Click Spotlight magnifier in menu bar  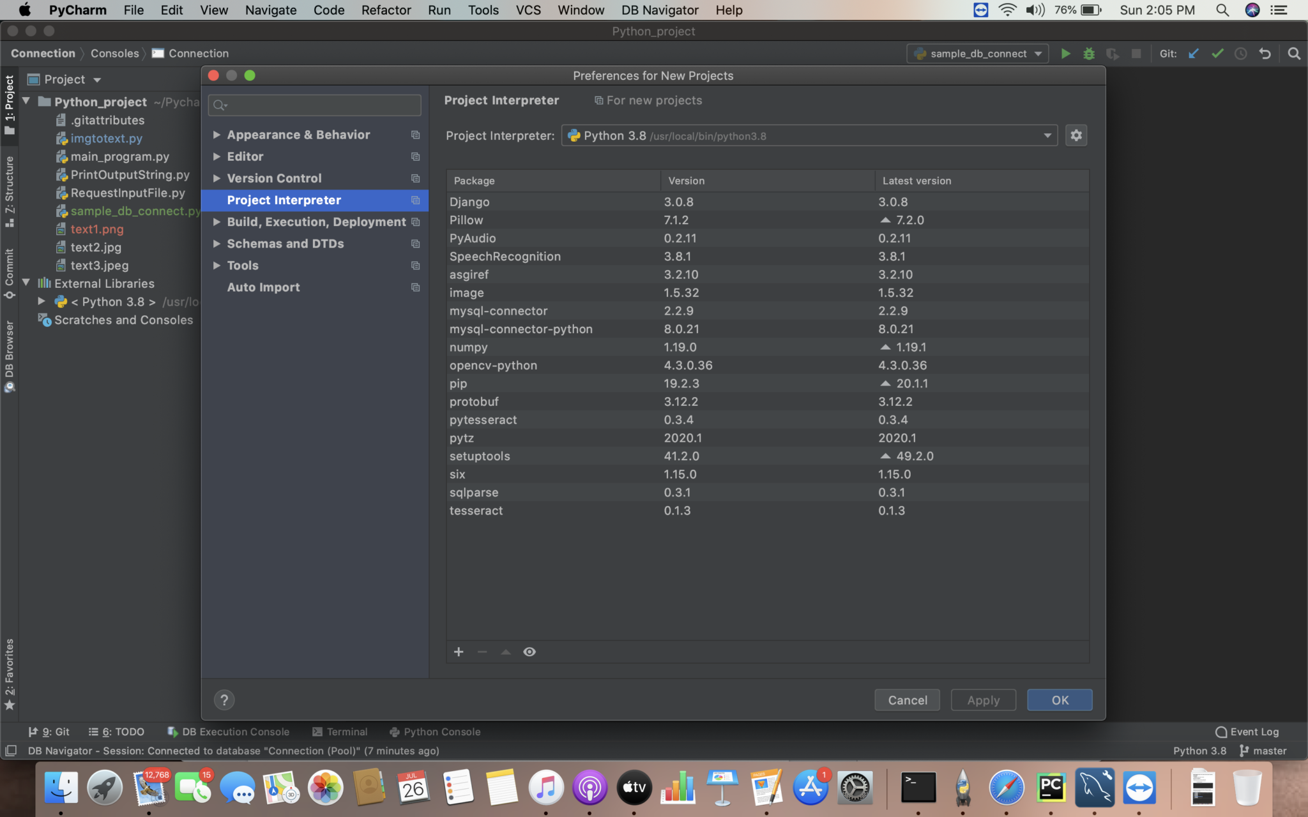click(x=1222, y=10)
